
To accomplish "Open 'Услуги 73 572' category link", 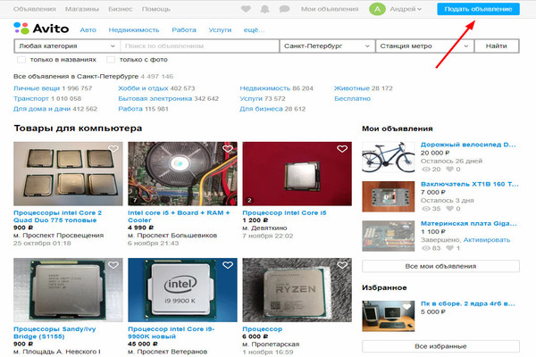I will pyautogui.click(x=251, y=98).
